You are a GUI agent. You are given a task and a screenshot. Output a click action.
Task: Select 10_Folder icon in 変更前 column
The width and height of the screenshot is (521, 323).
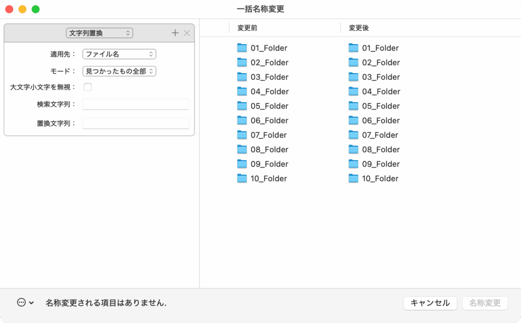click(242, 179)
